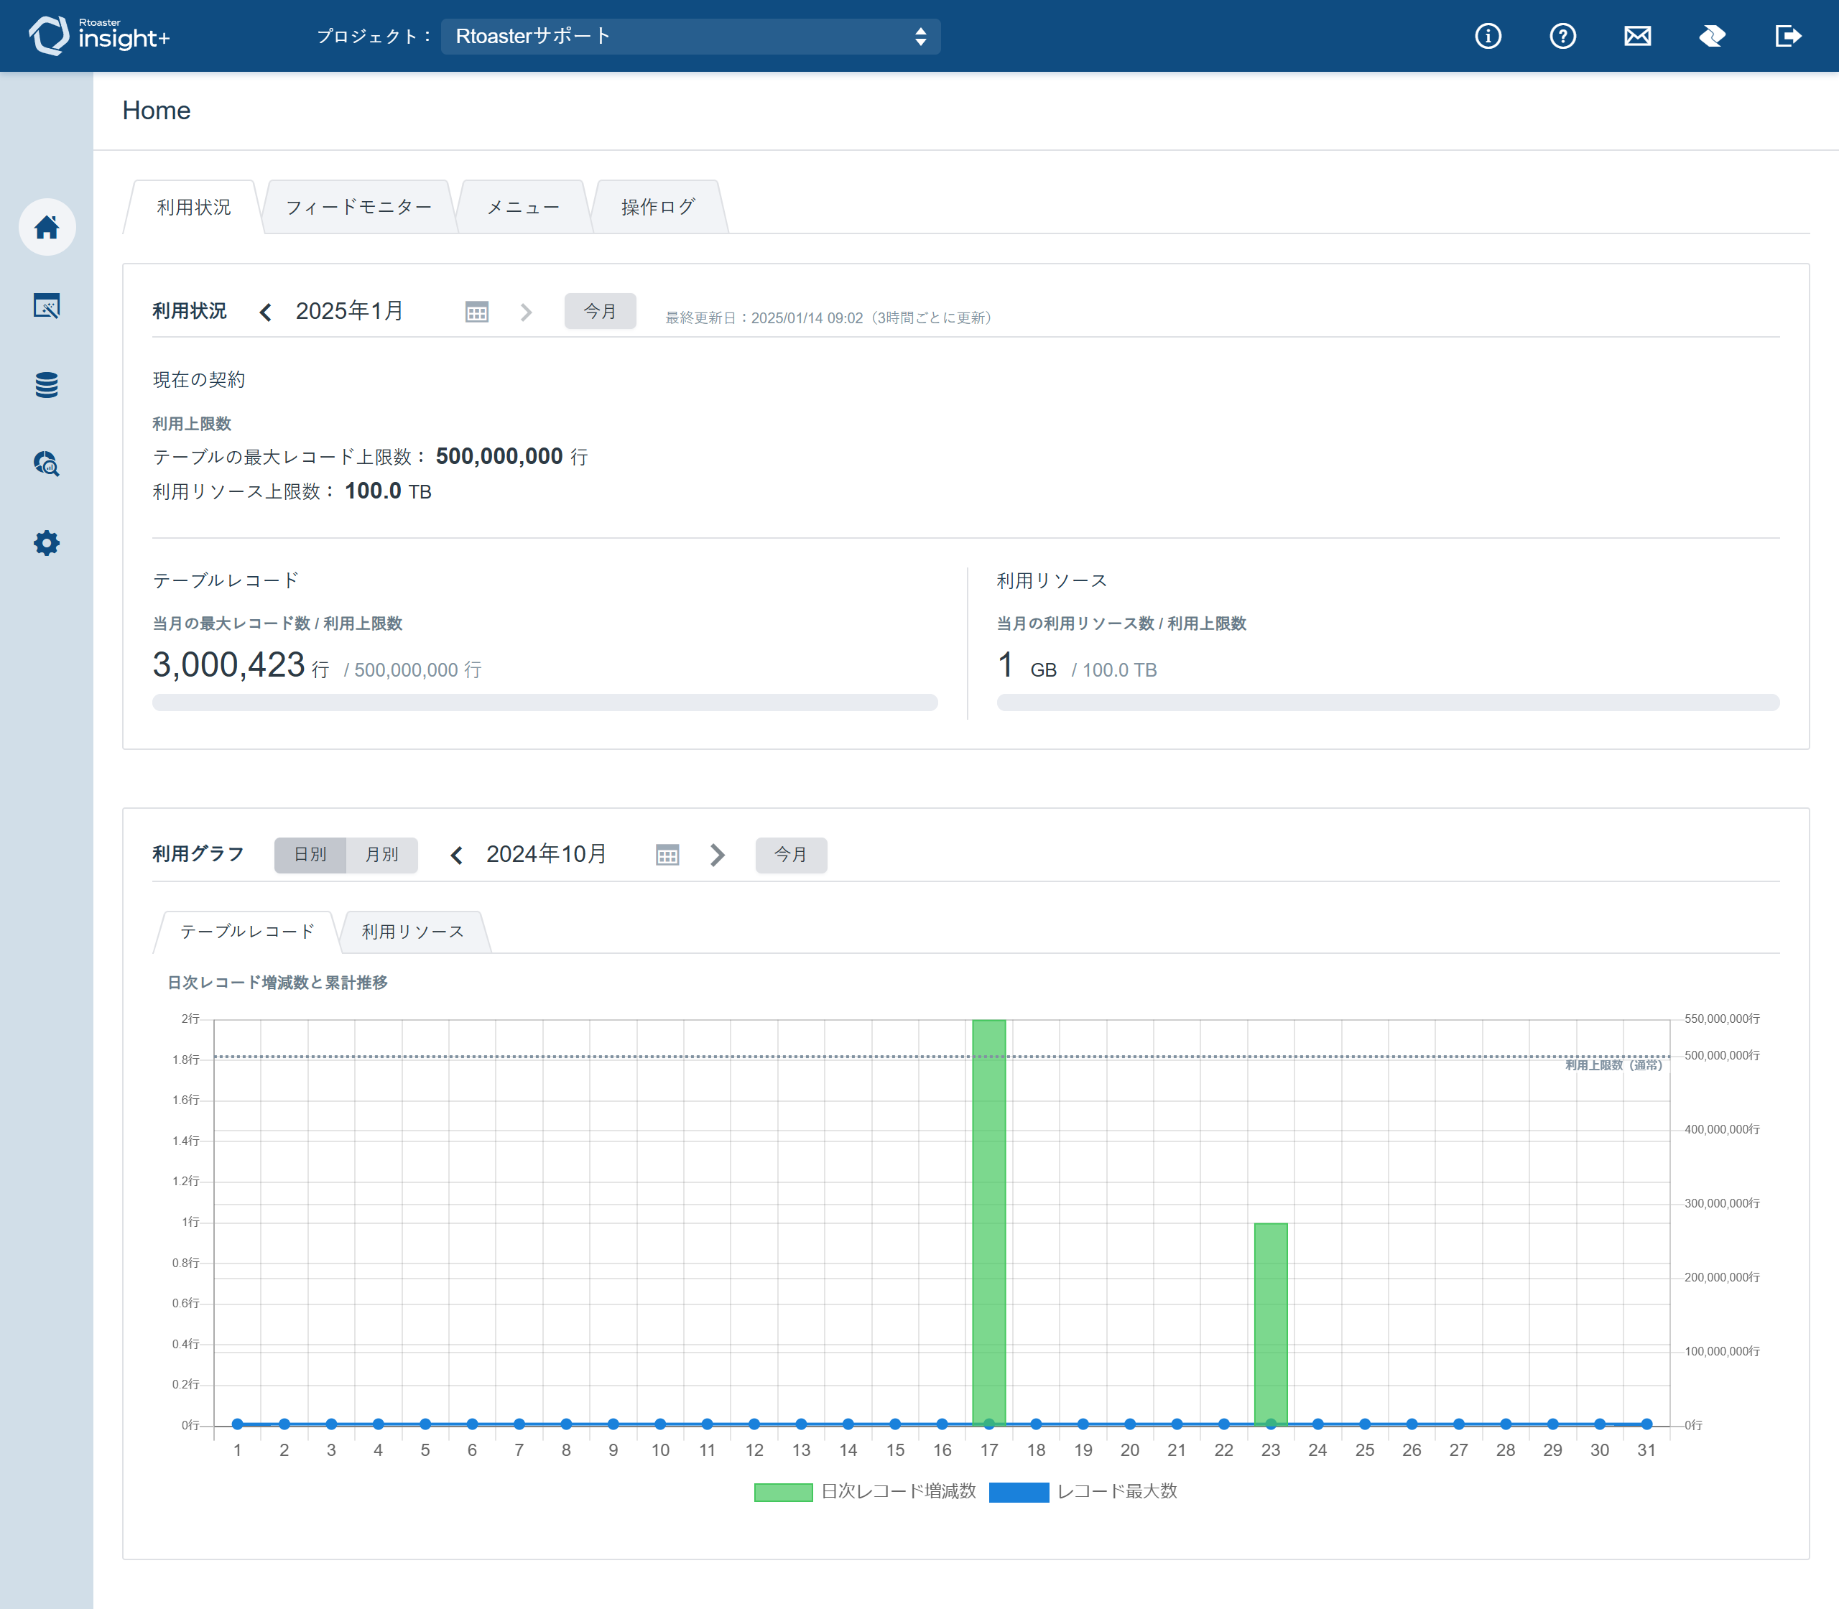This screenshot has height=1609, width=1839.
Task: Switch to the フィードモニター tab
Action: (359, 208)
